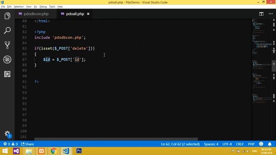The width and height of the screenshot is (276, 155).
Task: Open the Help menu
Action: pyautogui.click(x=60, y=7)
